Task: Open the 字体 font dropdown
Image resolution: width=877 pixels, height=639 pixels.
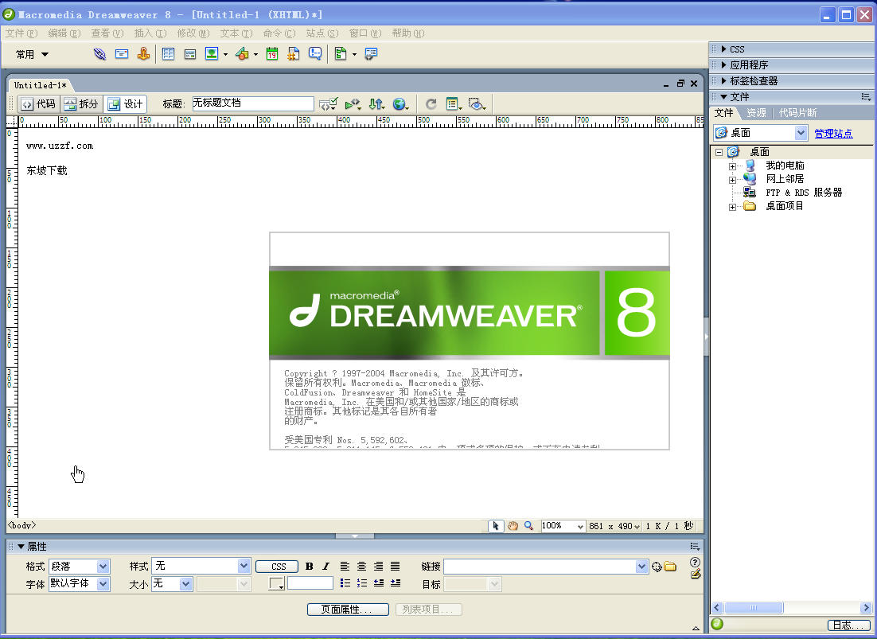Action: click(103, 583)
